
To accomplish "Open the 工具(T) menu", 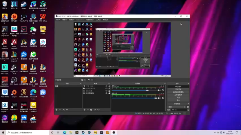I will (x=99, y=20).
